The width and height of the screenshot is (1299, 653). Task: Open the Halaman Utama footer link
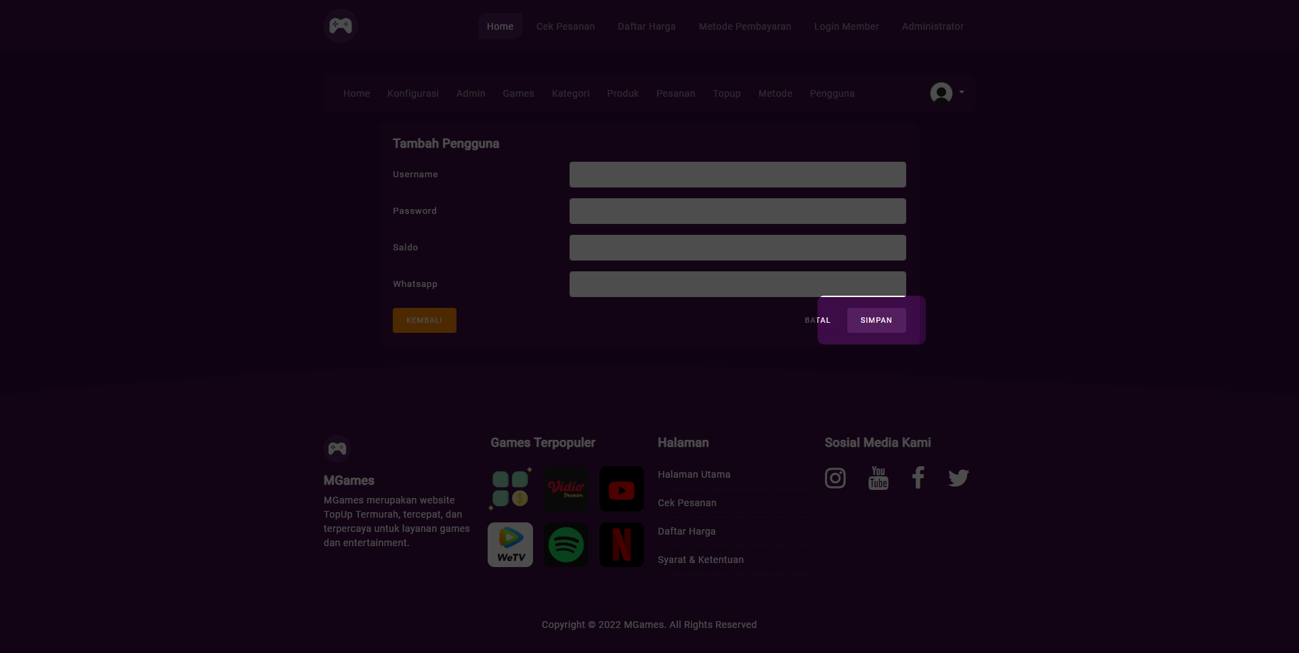pyautogui.click(x=694, y=474)
